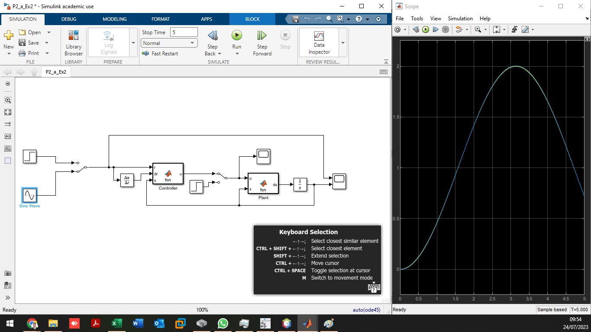This screenshot has width=591, height=332.
Task: Click the Save button in ribbon
Action: click(x=29, y=43)
